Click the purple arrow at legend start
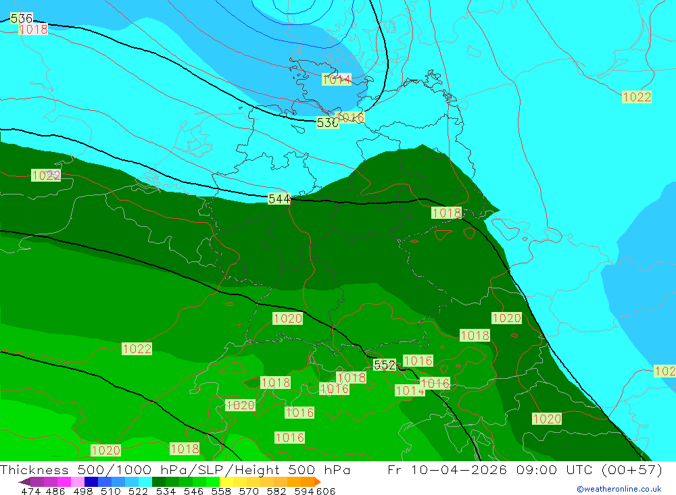The width and height of the screenshot is (676, 495). 24,481
